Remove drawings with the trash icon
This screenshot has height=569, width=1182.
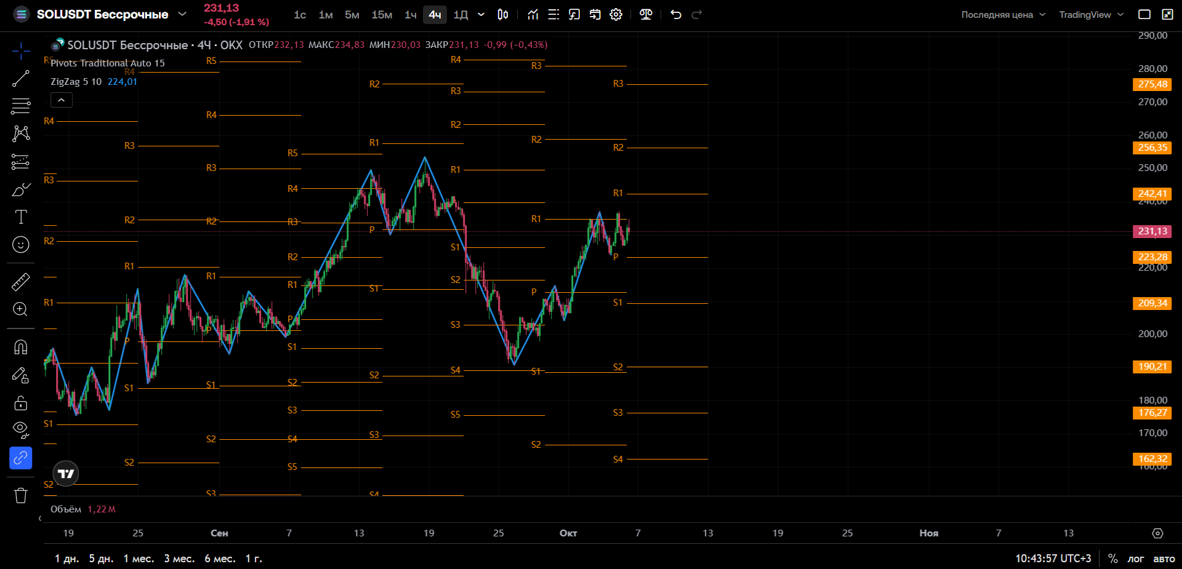pyautogui.click(x=21, y=495)
